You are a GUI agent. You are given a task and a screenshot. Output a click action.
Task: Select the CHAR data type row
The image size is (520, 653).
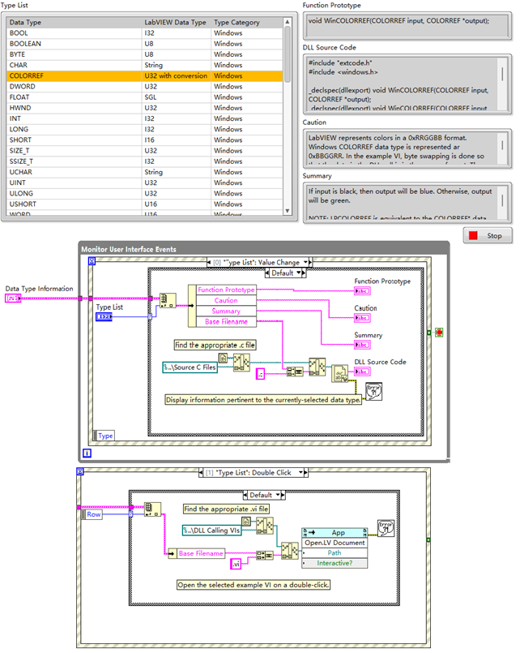click(145, 65)
